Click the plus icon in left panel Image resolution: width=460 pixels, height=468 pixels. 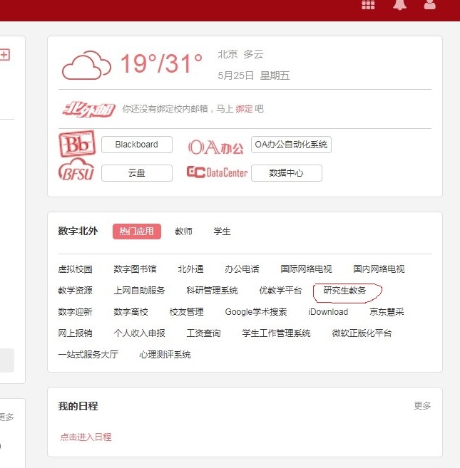click(x=4, y=55)
